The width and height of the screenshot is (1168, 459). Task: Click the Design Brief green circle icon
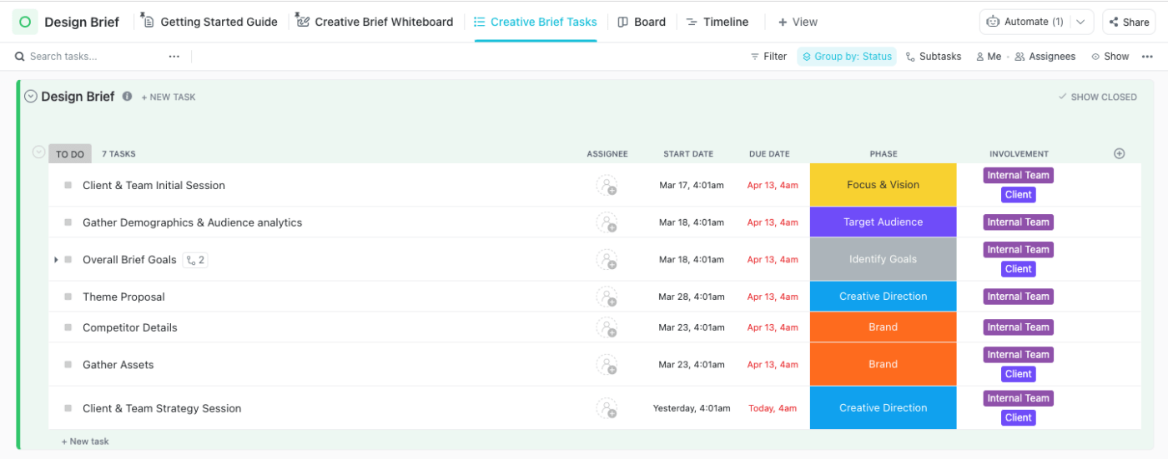click(25, 22)
